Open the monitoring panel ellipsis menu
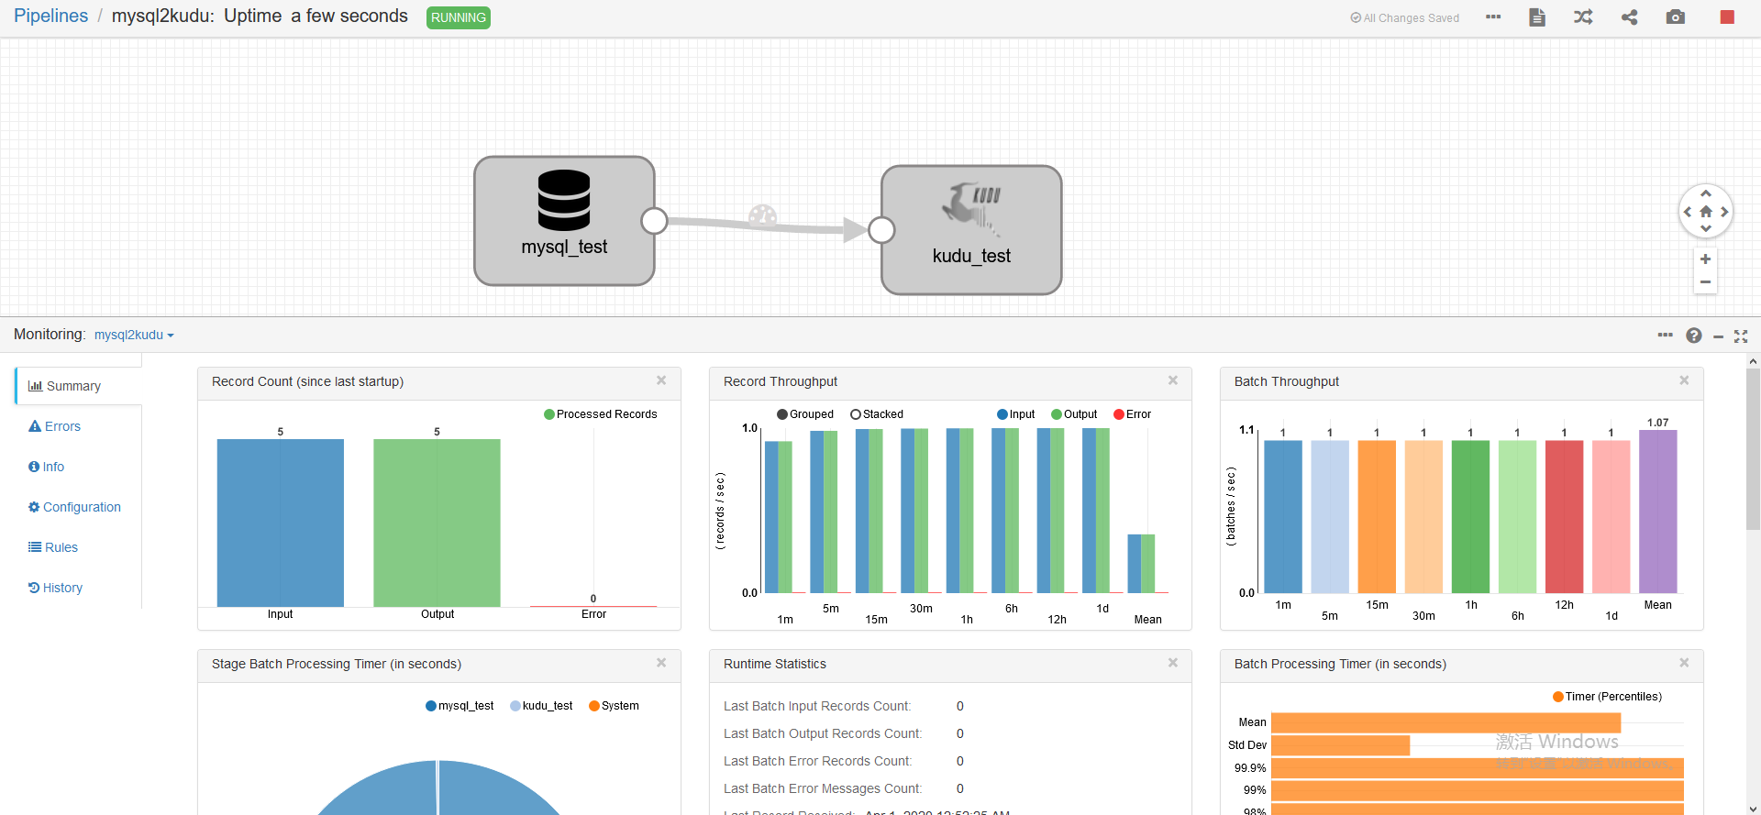 [1666, 336]
